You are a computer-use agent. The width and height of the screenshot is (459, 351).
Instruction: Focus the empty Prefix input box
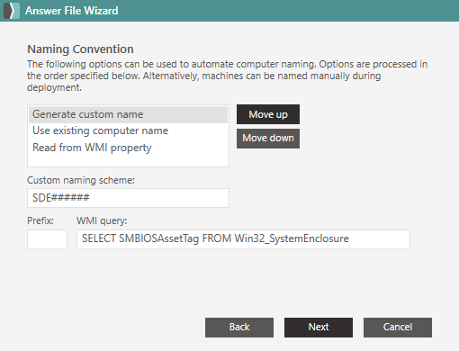[x=47, y=239]
